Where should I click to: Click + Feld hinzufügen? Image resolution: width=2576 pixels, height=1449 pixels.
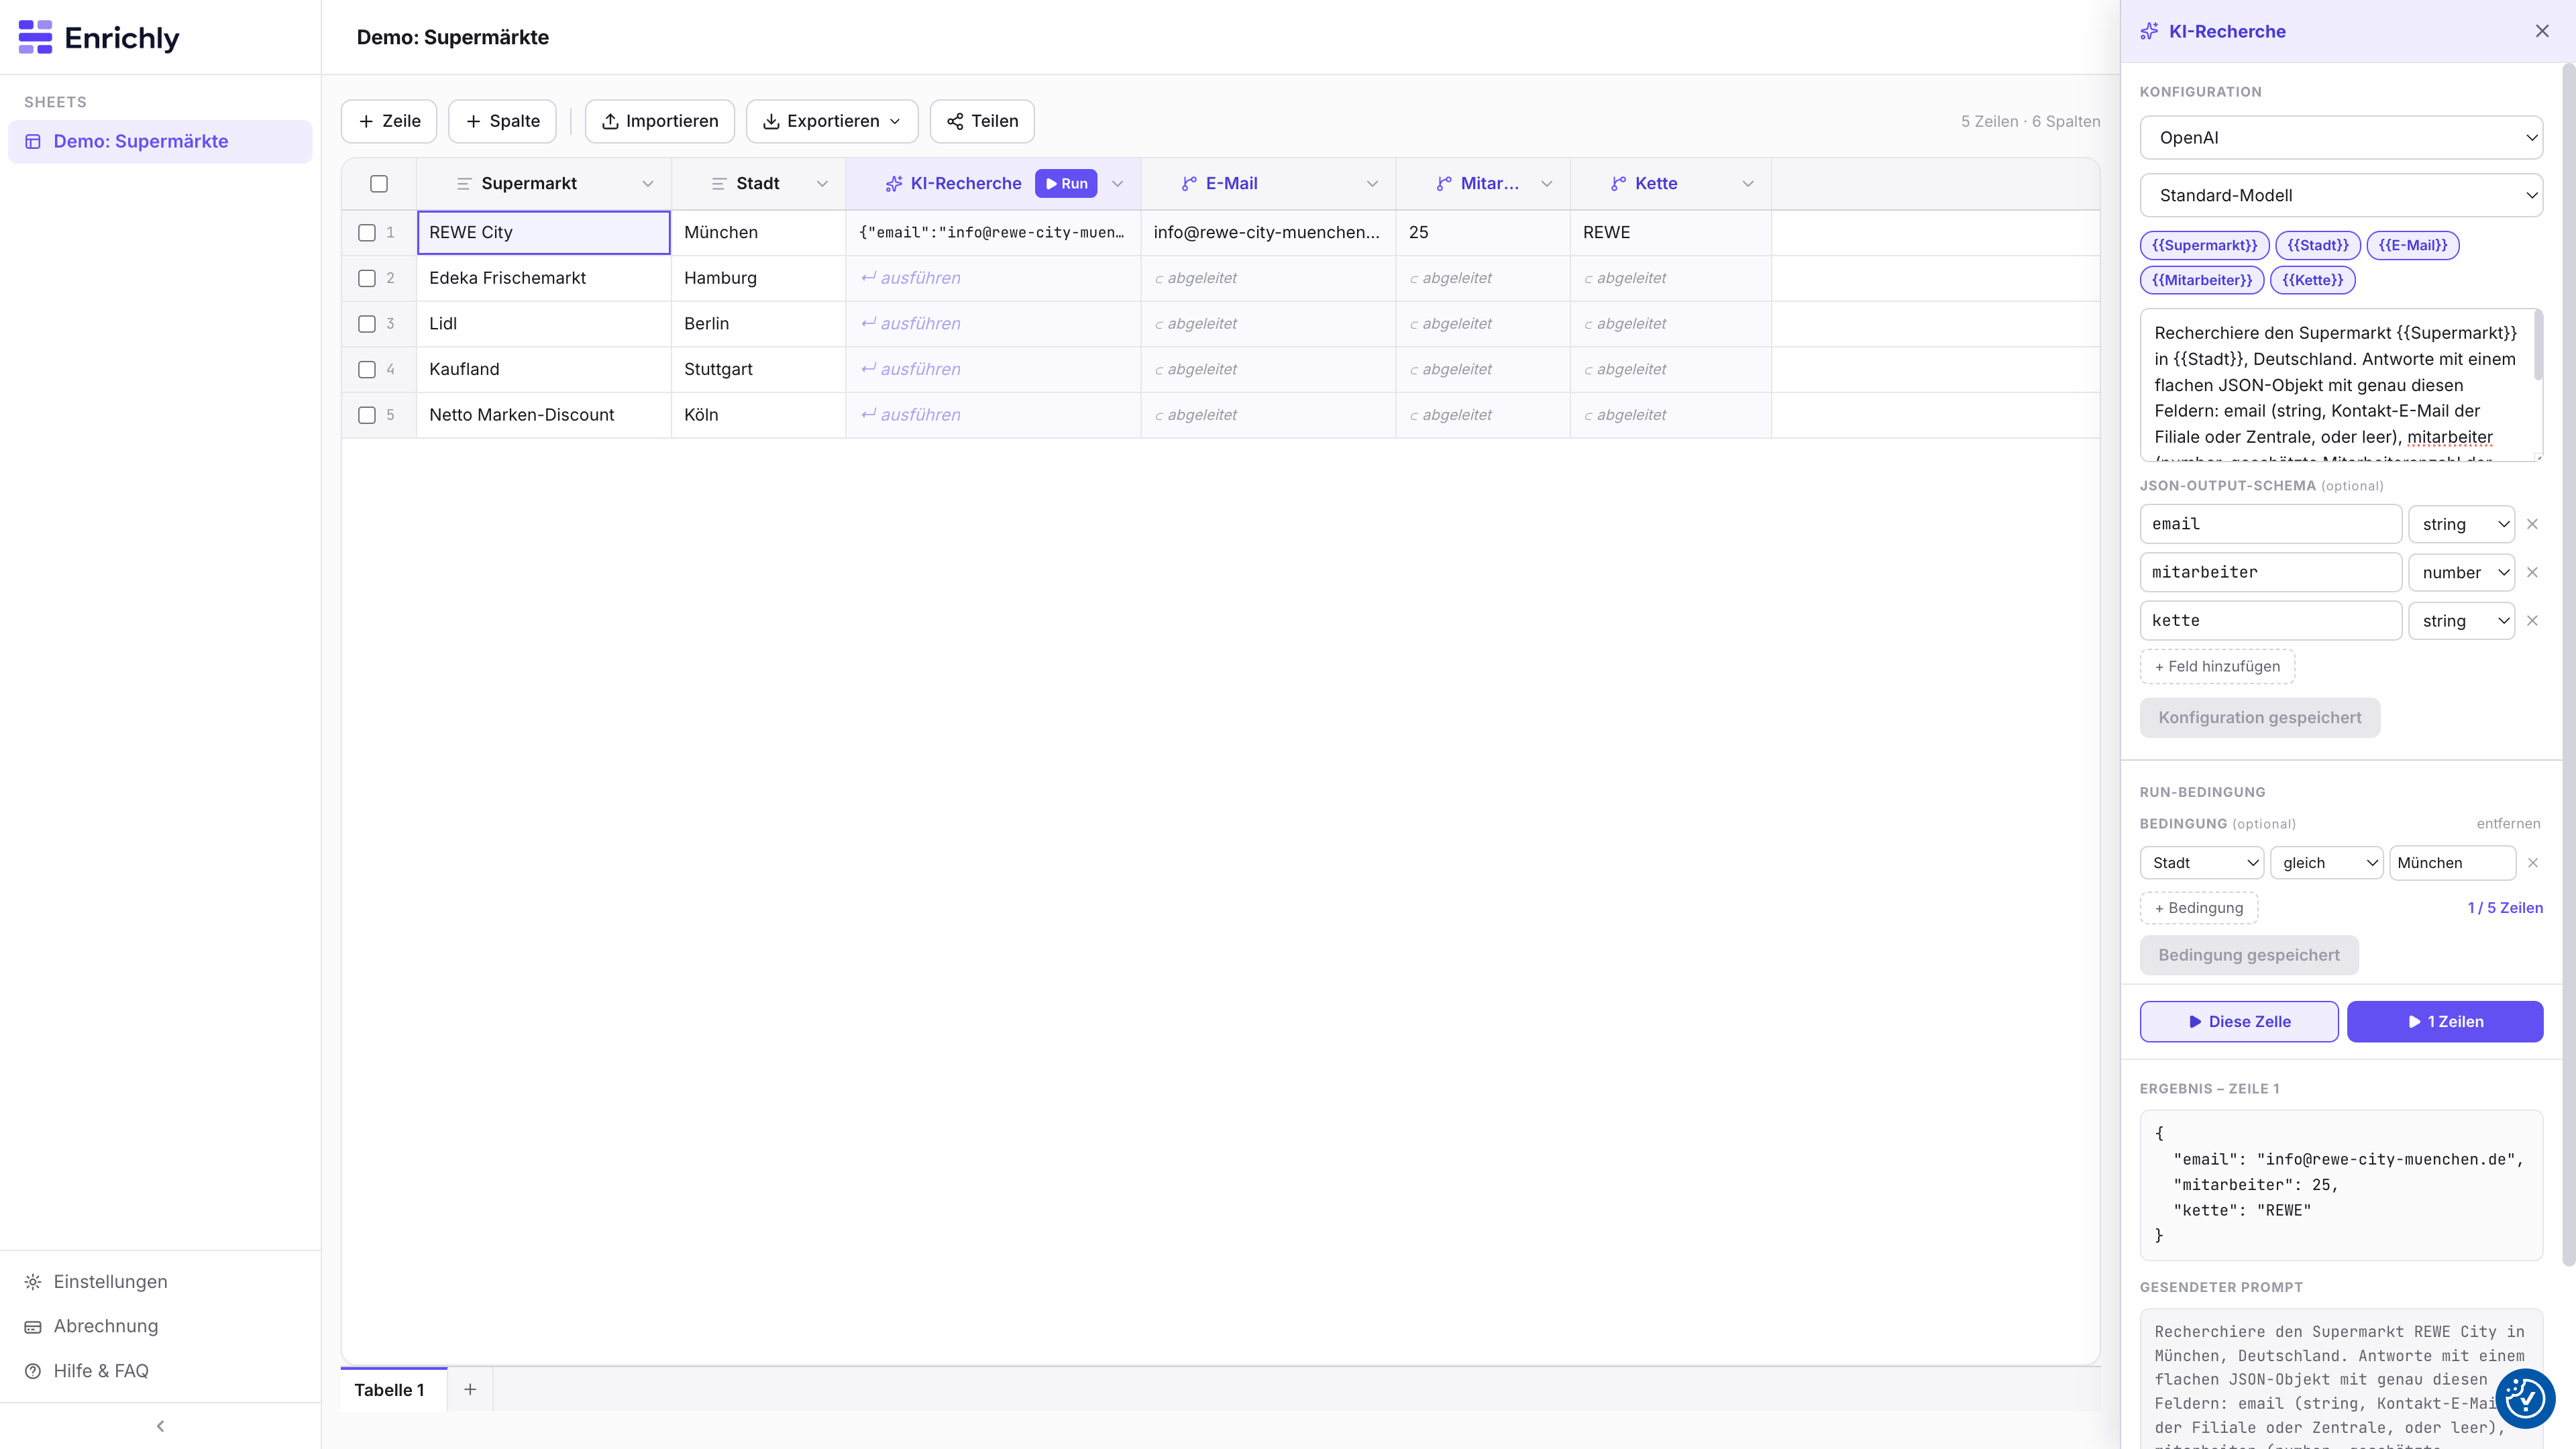(x=2217, y=667)
